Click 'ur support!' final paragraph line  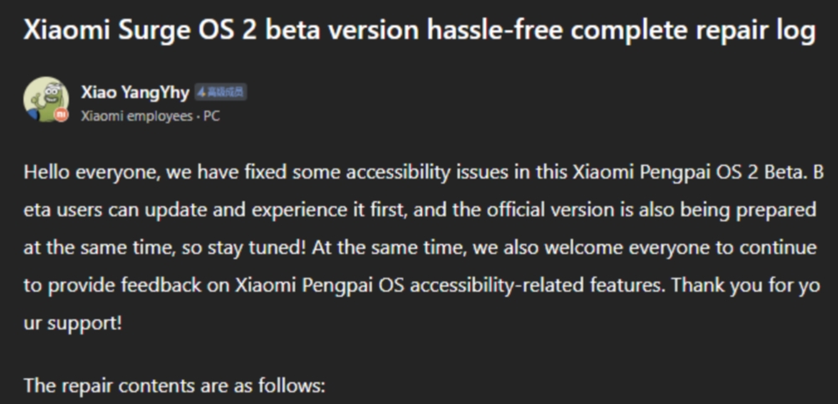(x=73, y=323)
